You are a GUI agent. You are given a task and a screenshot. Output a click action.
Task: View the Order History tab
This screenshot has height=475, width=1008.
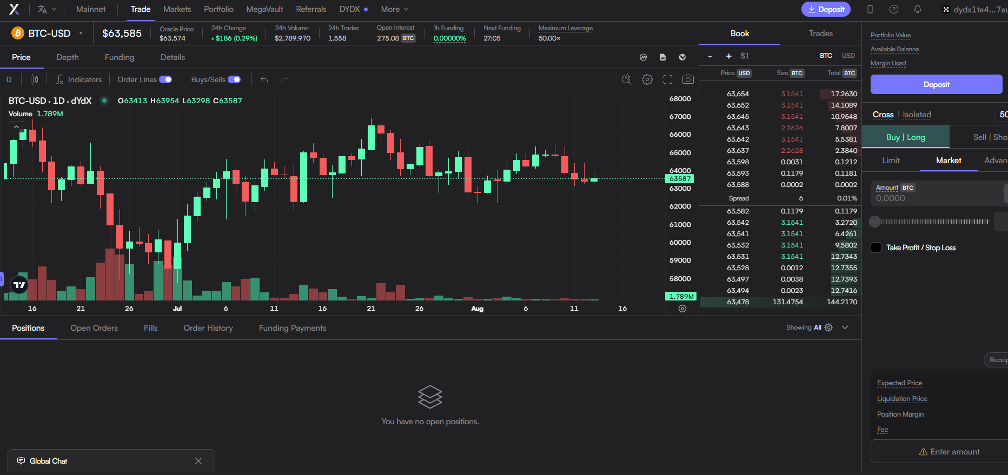(x=208, y=328)
